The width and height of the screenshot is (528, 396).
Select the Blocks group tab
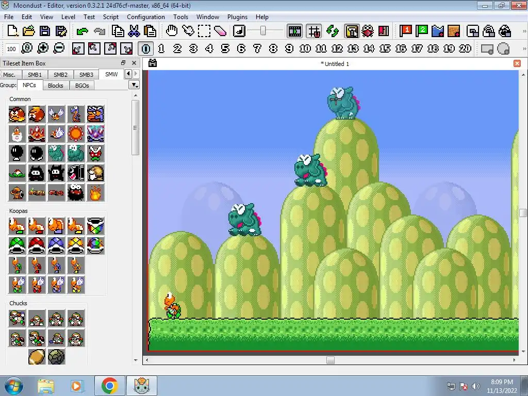(x=56, y=86)
